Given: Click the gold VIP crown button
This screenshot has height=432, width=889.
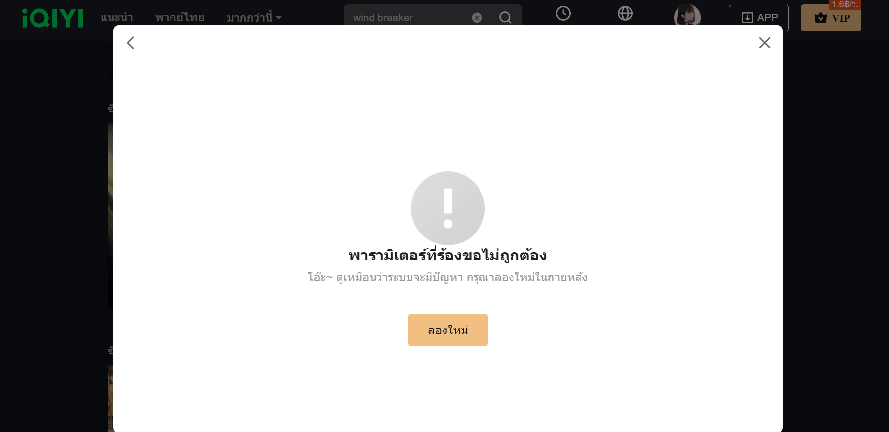Looking at the screenshot, I should pyautogui.click(x=831, y=18).
